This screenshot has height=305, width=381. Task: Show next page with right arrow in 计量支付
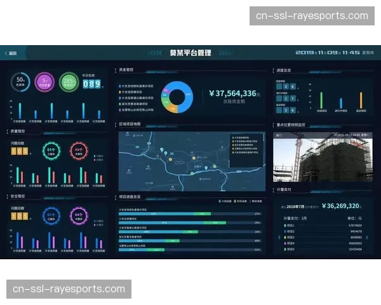tap(367, 237)
